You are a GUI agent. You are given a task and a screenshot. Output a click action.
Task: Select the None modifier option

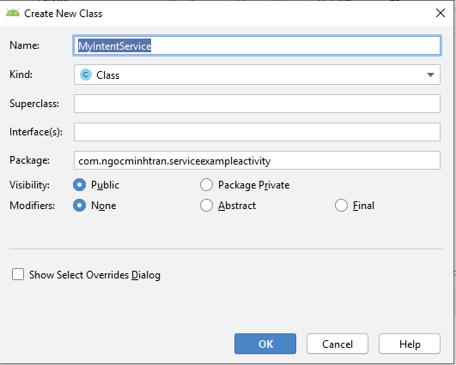(x=79, y=206)
